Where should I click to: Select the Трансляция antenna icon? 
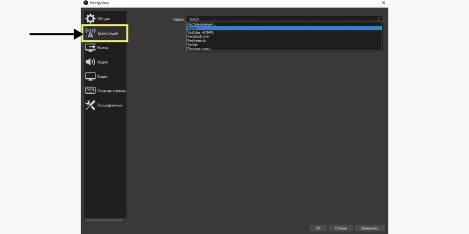point(91,33)
